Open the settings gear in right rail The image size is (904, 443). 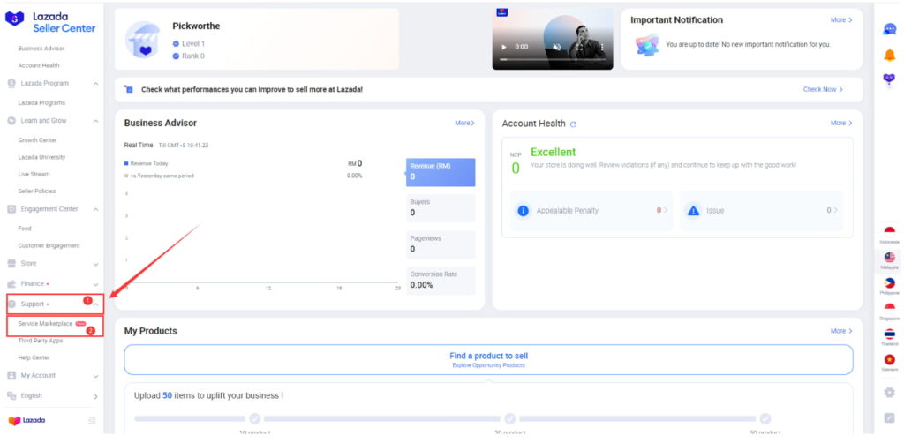click(890, 393)
